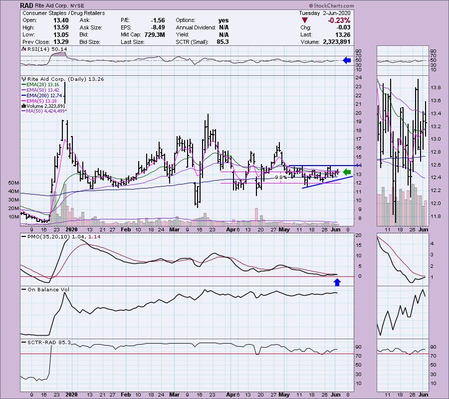Viewport: 449px width, 399px height.
Task: Select the Prev Close value 13.29
Action: (x=61, y=42)
